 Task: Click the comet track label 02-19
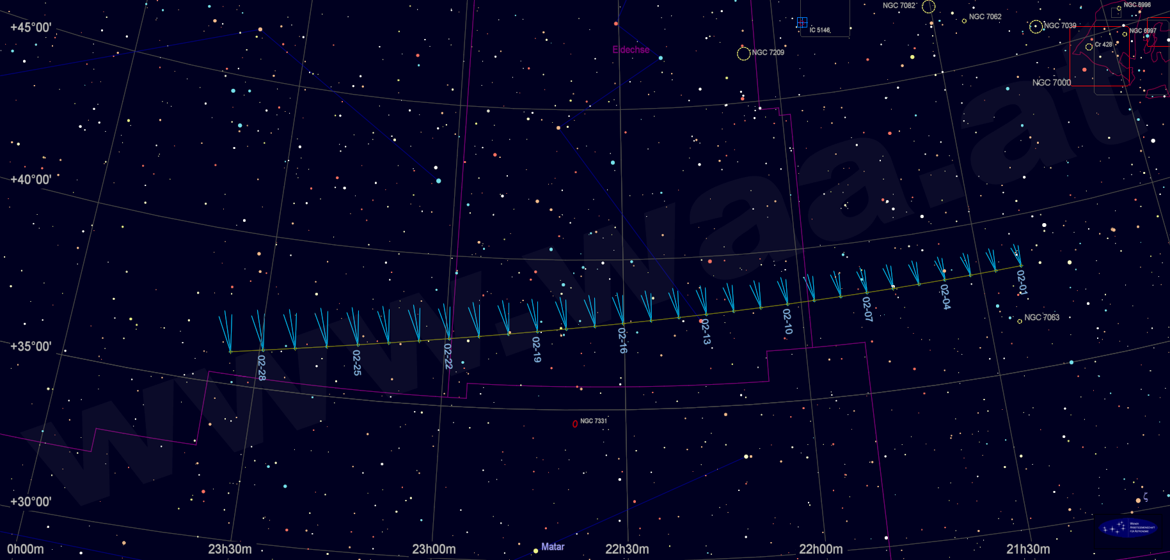[x=537, y=350]
